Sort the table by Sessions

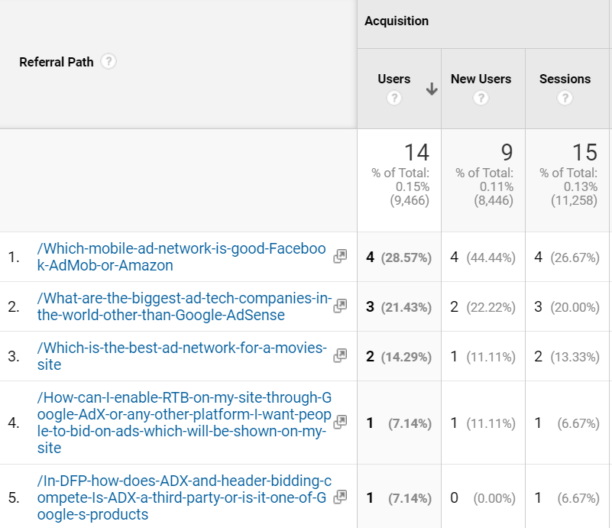tap(565, 79)
